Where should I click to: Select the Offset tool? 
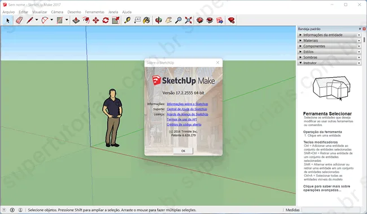(86, 20)
